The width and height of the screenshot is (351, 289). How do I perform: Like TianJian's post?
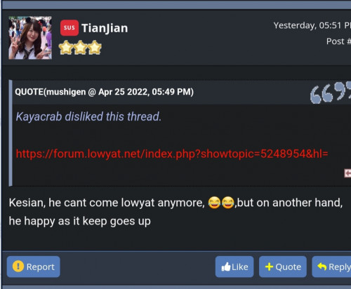tap(234, 267)
